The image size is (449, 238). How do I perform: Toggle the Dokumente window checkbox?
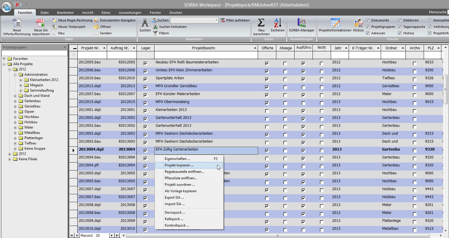pos(367,20)
